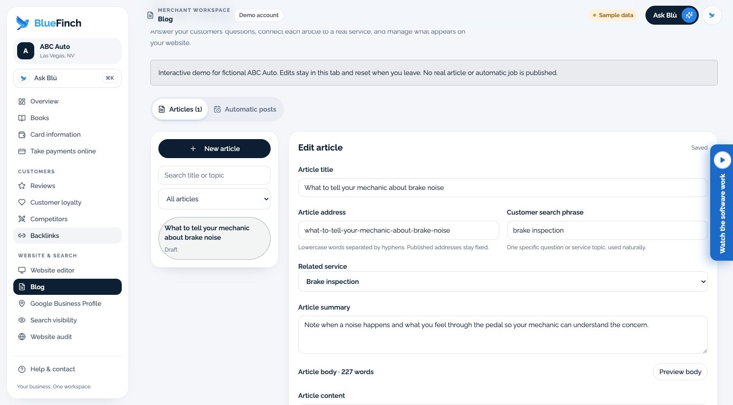Screen dimensions: 733x405
Task: Focus the Search title or topic field
Action: 215,175
